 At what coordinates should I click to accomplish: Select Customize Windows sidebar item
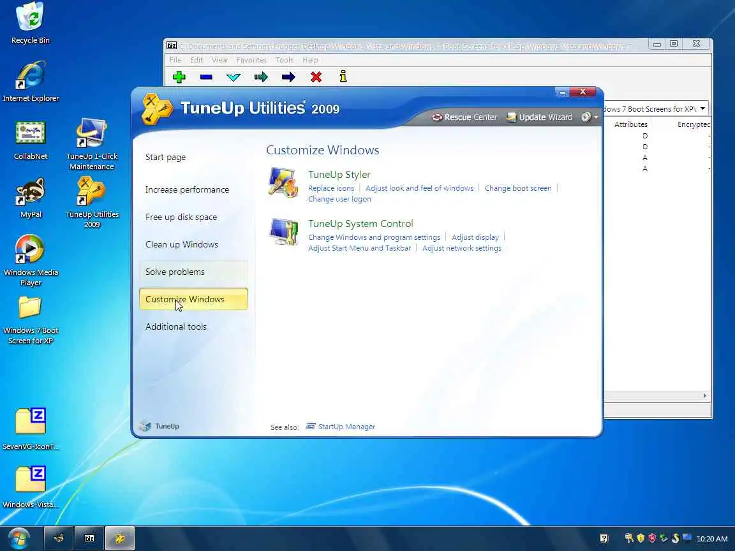[193, 299]
